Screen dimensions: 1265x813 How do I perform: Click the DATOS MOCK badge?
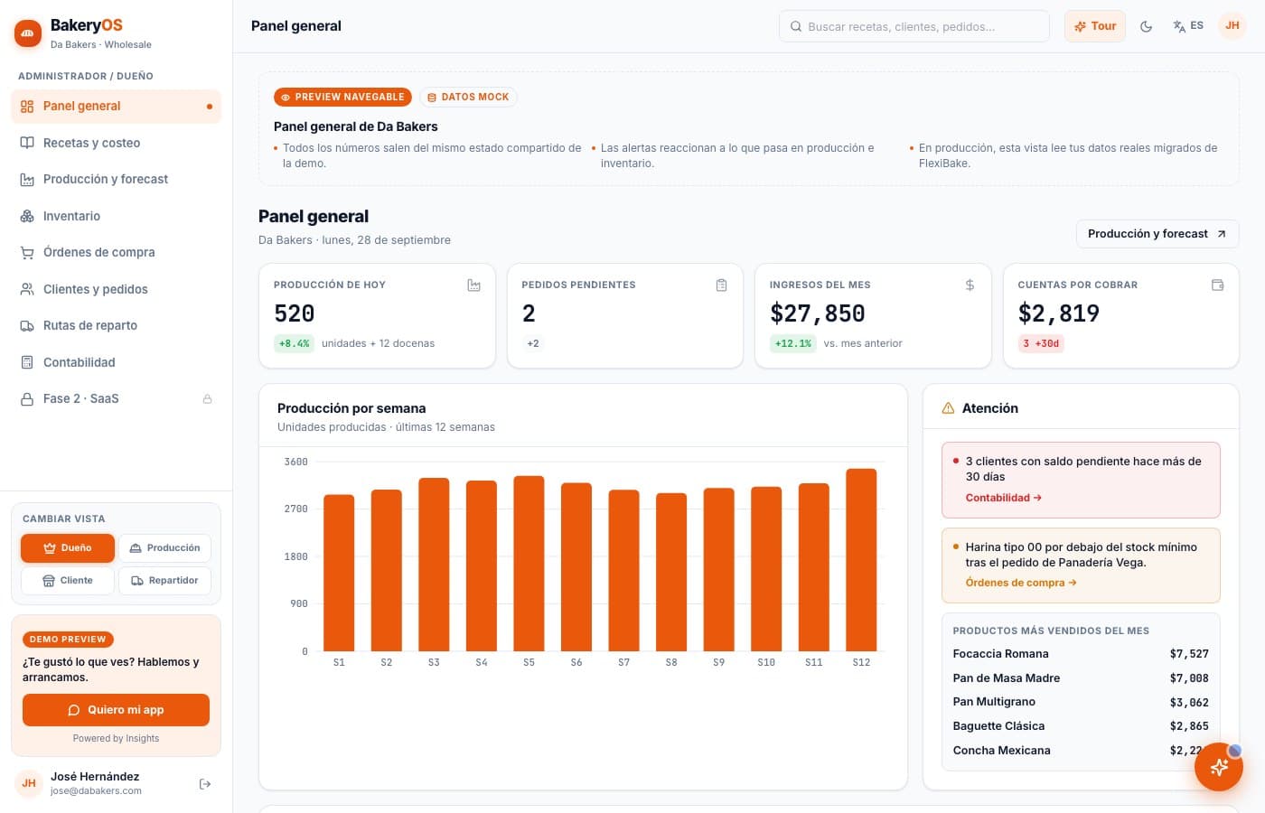coord(468,97)
